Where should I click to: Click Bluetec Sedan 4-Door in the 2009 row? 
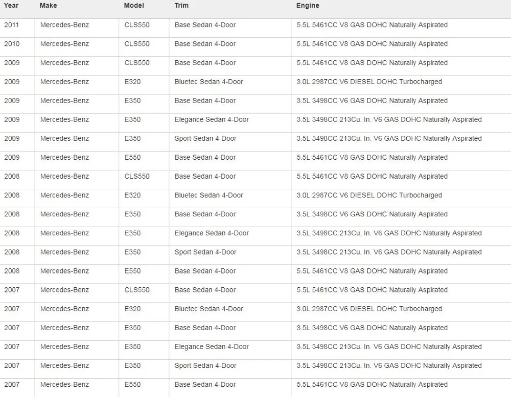coord(209,82)
